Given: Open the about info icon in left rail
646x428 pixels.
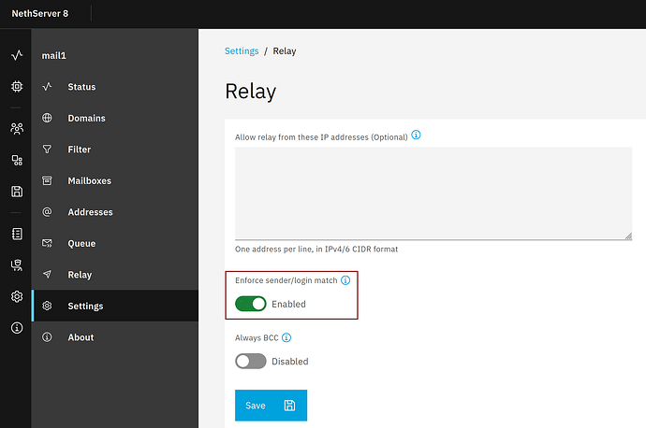Looking at the screenshot, I should pos(16,328).
